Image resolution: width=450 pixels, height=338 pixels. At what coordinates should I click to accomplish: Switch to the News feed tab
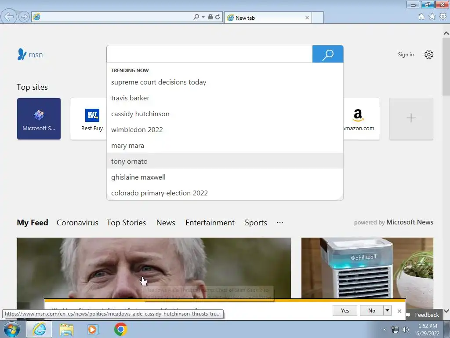[x=166, y=223]
